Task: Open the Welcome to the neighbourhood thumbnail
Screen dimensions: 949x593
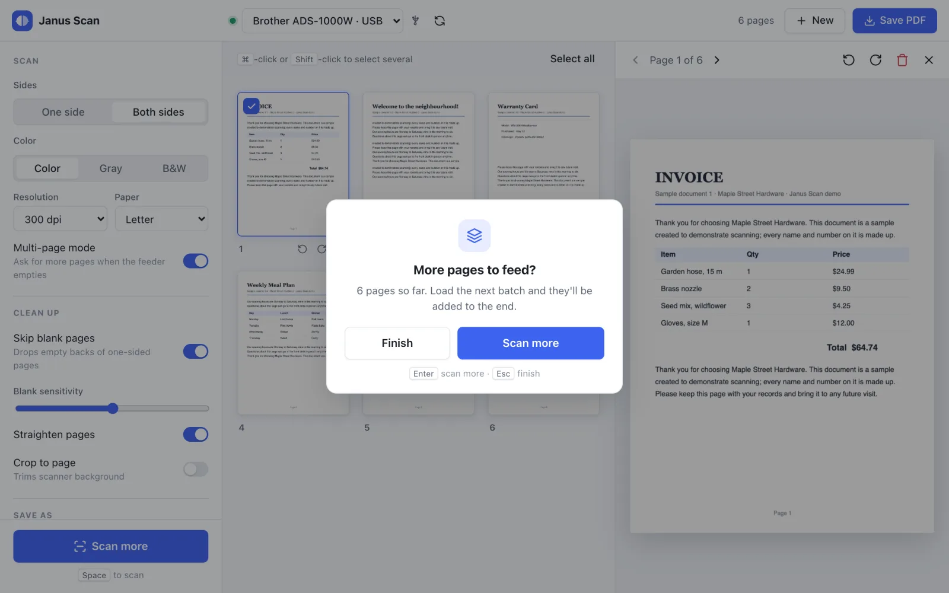Action: (x=418, y=146)
